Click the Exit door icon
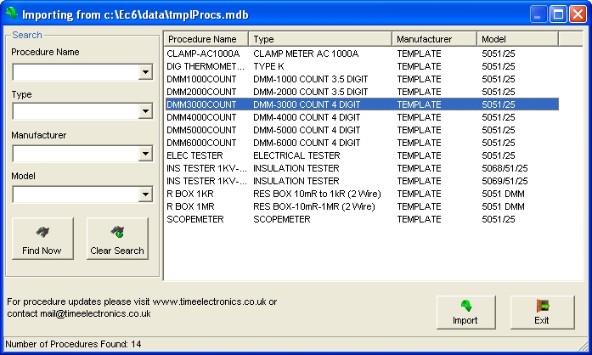 542,306
